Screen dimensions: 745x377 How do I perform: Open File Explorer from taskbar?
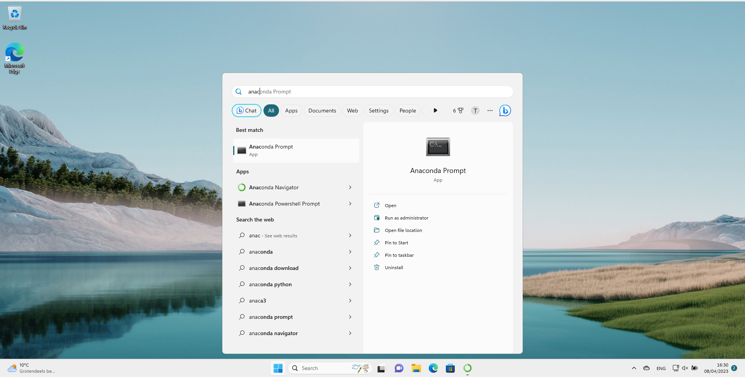(x=416, y=368)
